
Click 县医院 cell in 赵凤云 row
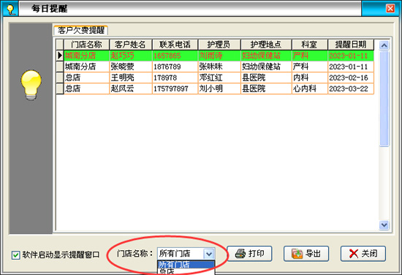[x=266, y=88]
